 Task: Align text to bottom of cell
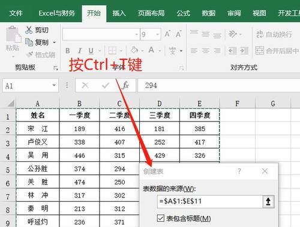point(217,35)
